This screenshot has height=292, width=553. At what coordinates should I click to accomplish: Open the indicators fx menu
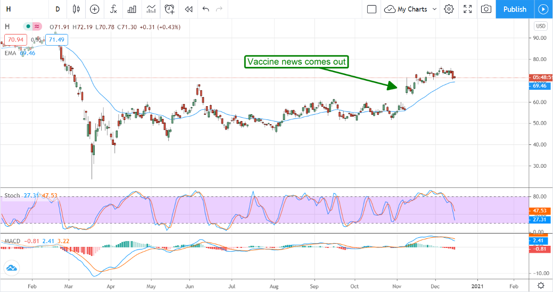[x=113, y=9]
